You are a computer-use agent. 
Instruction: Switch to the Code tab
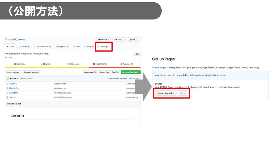[11, 47]
